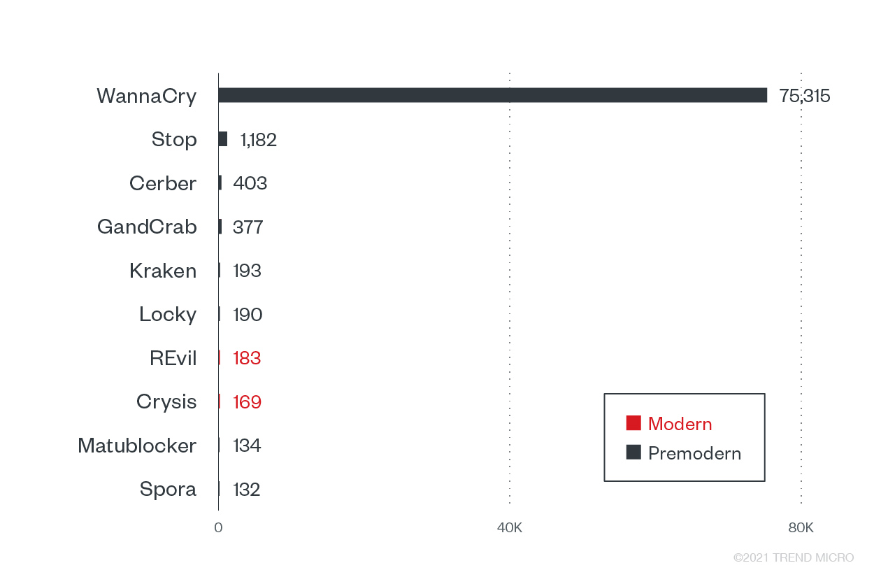Select the Locky row label

(168, 315)
